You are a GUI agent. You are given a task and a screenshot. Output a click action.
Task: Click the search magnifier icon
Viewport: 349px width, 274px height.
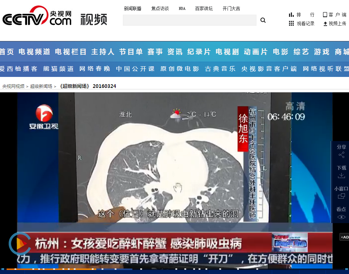pos(263,21)
